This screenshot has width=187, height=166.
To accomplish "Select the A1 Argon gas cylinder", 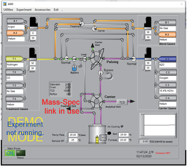I will point(15,21).
